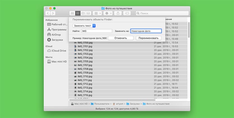Open AirDrop in the sidebar

pyautogui.click(x=56, y=34)
